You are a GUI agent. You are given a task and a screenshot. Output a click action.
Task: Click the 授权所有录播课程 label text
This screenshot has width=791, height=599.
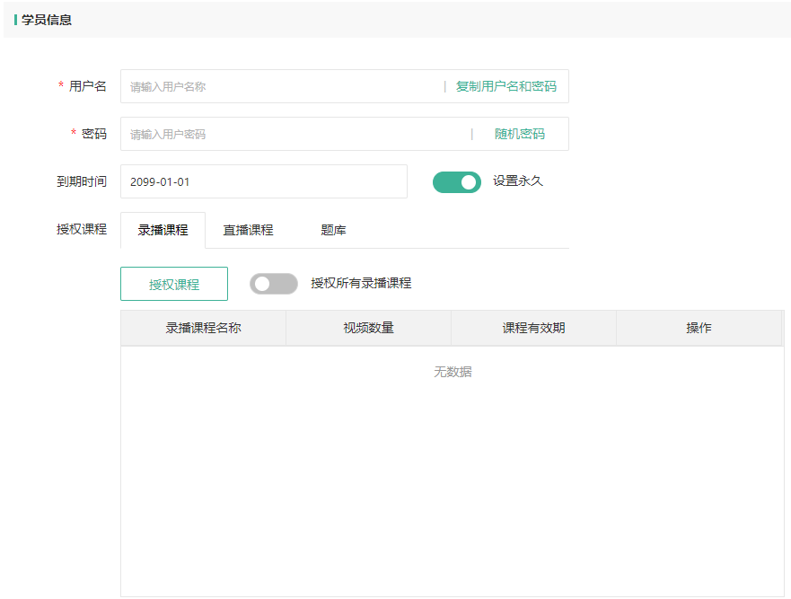click(361, 283)
